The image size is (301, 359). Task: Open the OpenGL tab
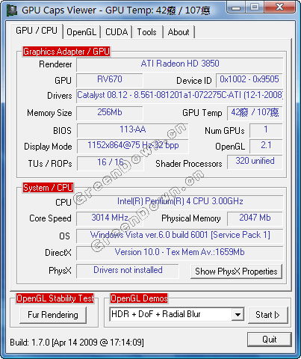pos(81,32)
